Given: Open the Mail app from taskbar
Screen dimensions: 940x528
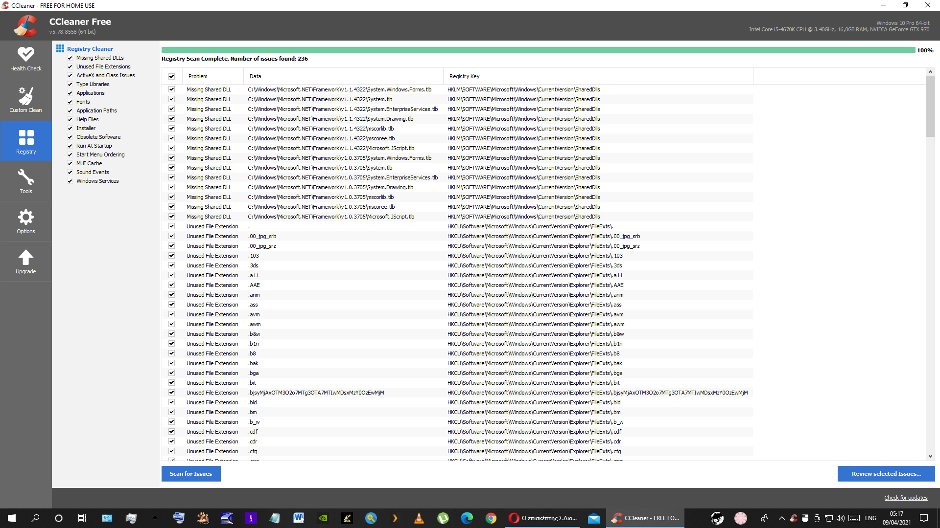Looking at the screenshot, I should pyautogui.click(x=594, y=518).
